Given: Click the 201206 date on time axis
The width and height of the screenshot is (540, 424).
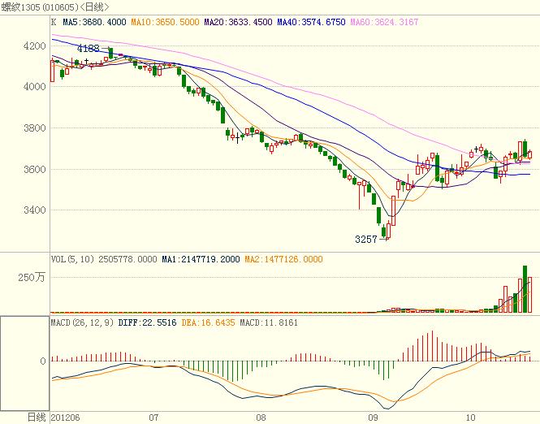Looking at the screenshot, I should pos(65,417).
